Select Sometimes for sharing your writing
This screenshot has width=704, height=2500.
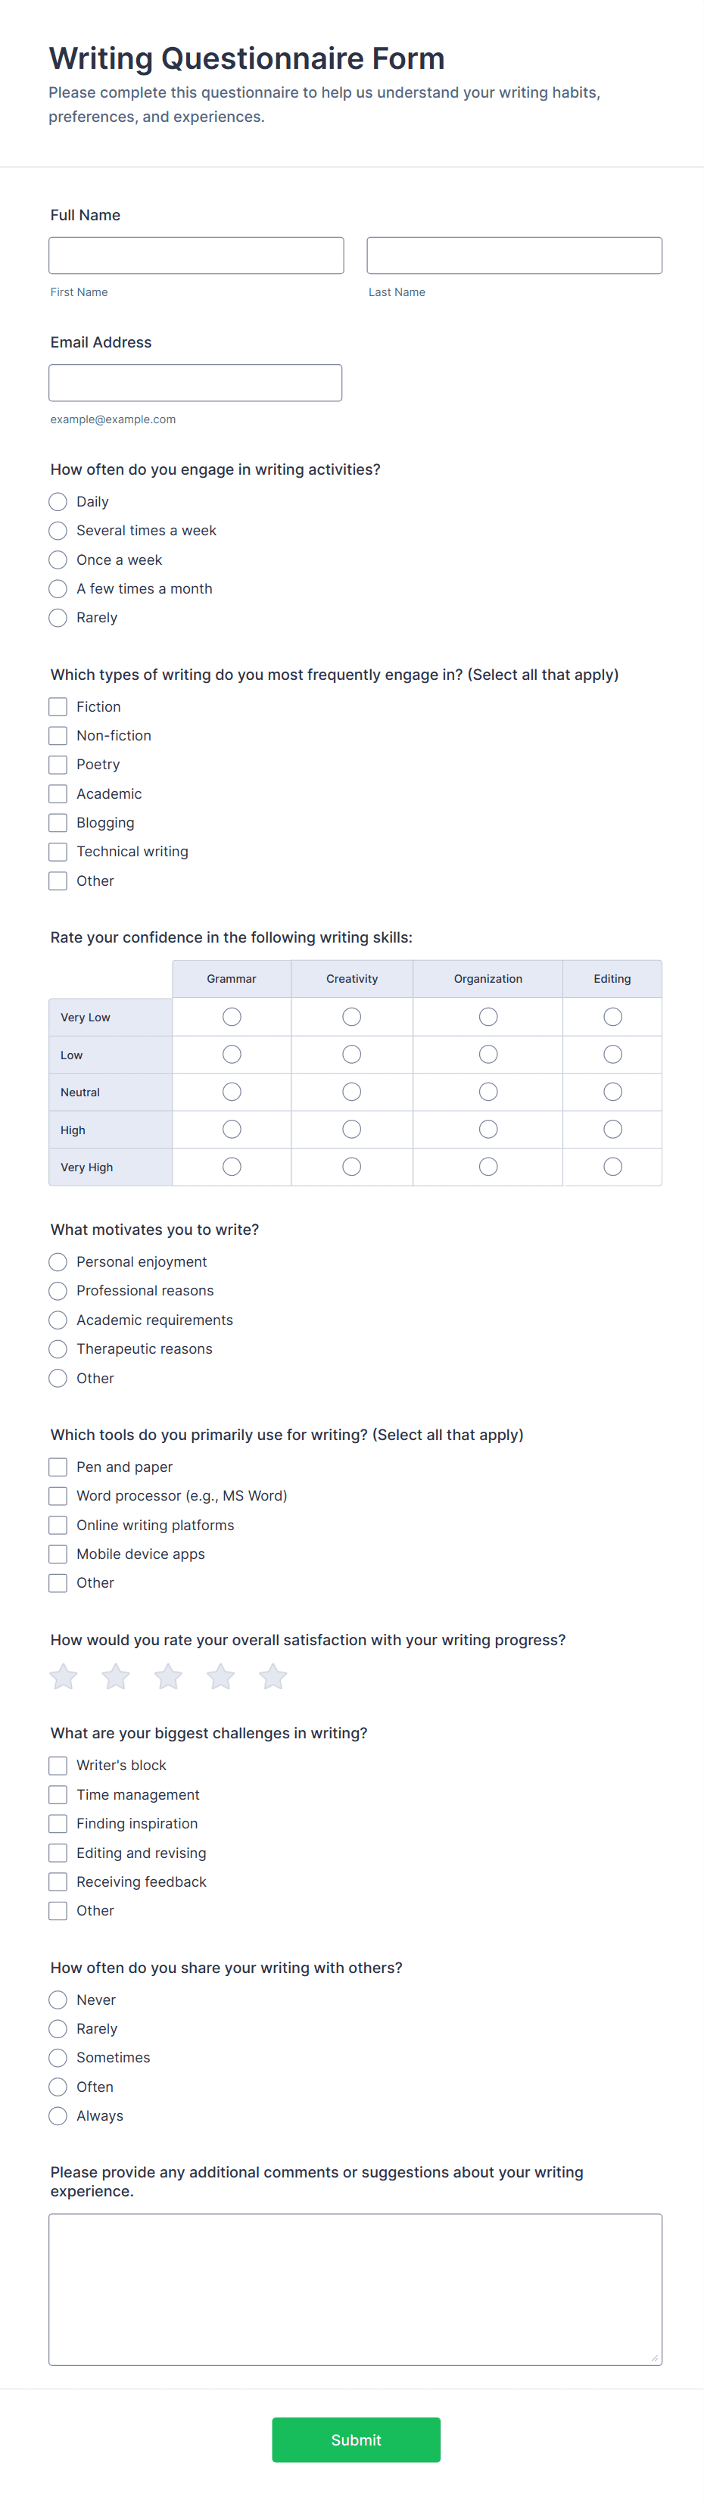58,2057
